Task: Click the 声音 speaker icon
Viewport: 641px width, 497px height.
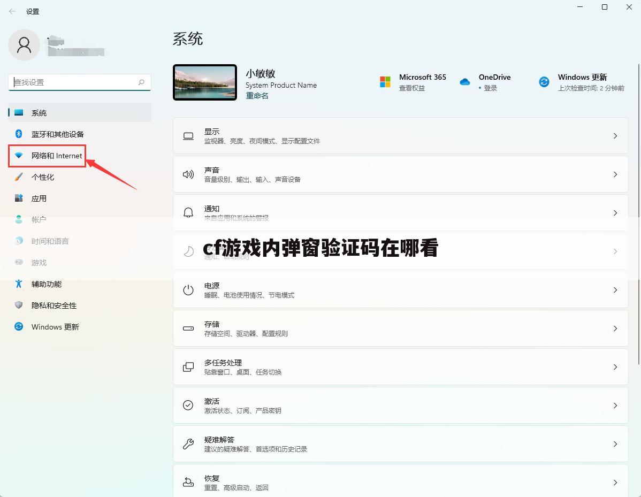Action: tap(188, 174)
